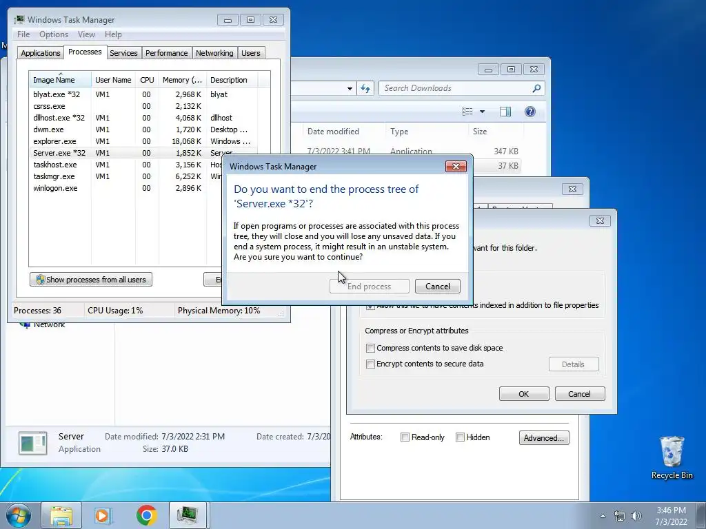The image size is (706, 529).
Task: Toggle the Explorer preview pane icon
Action: (x=505, y=112)
